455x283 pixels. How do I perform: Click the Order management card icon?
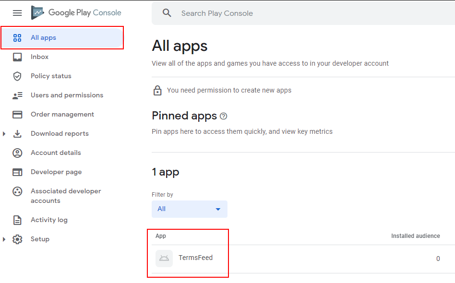pyautogui.click(x=17, y=115)
